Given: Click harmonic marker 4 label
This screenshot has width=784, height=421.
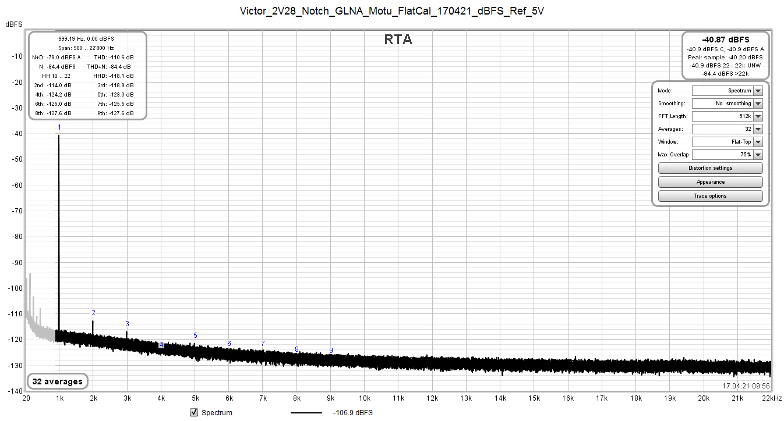Looking at the screenshot, I should 161,345.
